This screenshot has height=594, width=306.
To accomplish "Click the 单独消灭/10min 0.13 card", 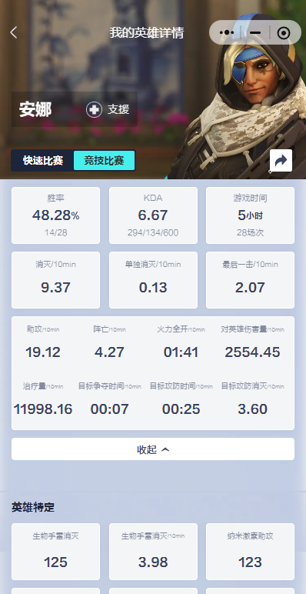I will [x=153, y=280].
